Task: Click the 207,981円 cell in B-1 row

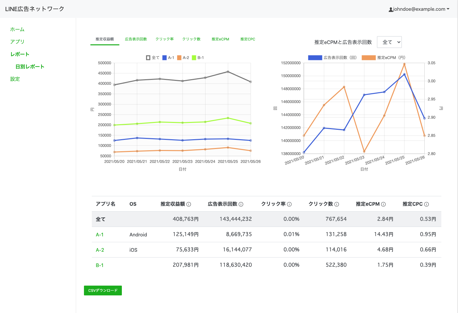Action: [x=186, y=265]
